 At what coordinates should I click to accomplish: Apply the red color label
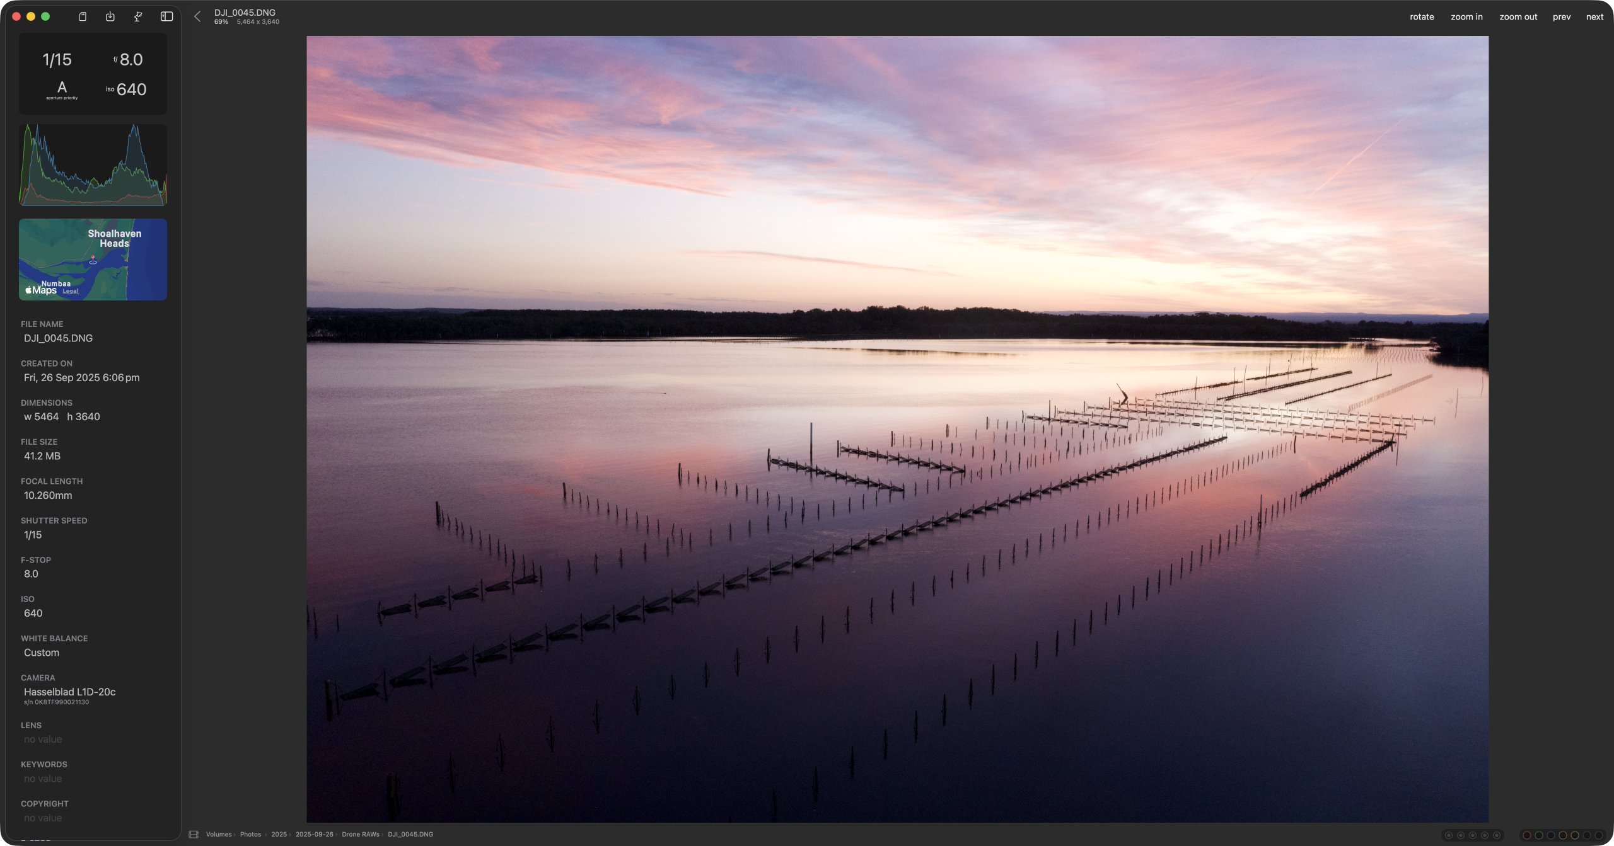[1527, 835]
